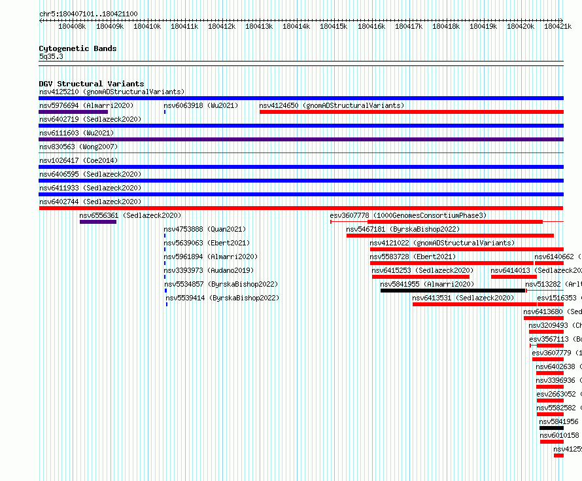Click the nsv1026417 (Coe2014) label
Image resolution: width=582 pixels, height=481 pixels.
click(x=78, y=160)
